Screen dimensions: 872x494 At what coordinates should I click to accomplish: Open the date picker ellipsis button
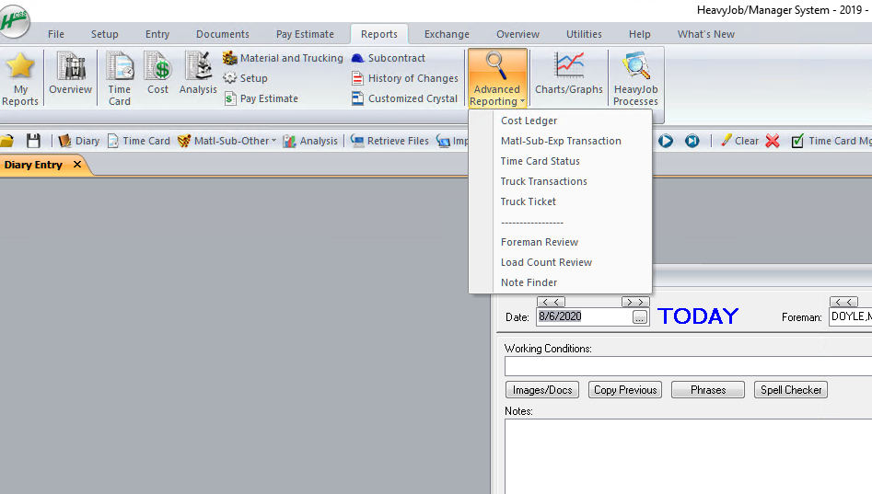pyautogui.click(x=640, y=317)
